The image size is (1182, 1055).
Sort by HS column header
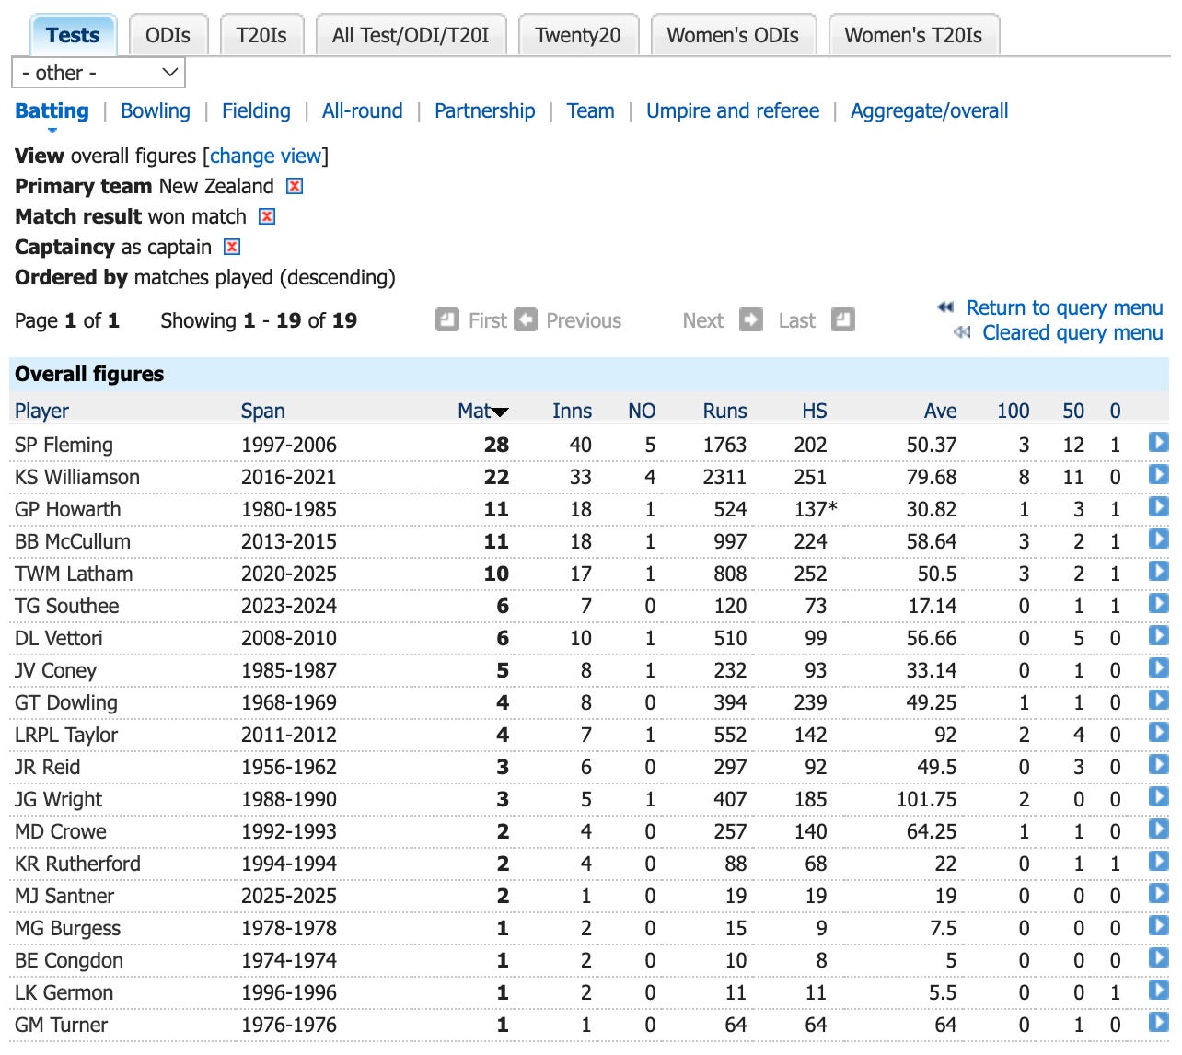pos(815,411)
